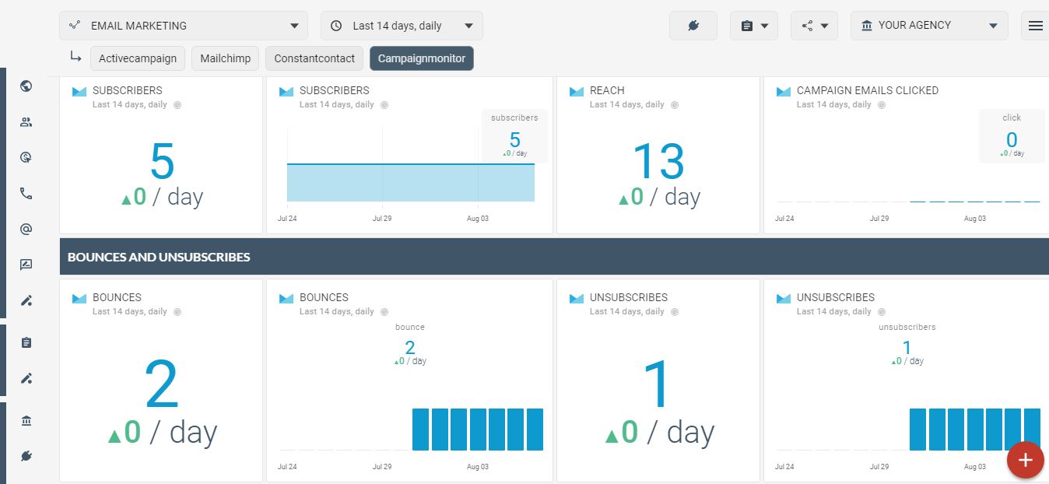Click envelope icon on REACH widget
The image size is (1049, 484).
point(577,92)
